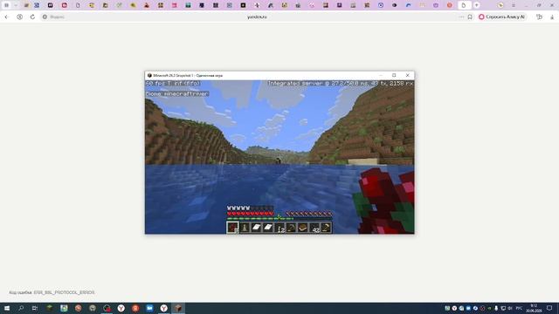Open the Windows notification center icon
Viewport: 559px width, 314px height.
click(x=549, y=308)
